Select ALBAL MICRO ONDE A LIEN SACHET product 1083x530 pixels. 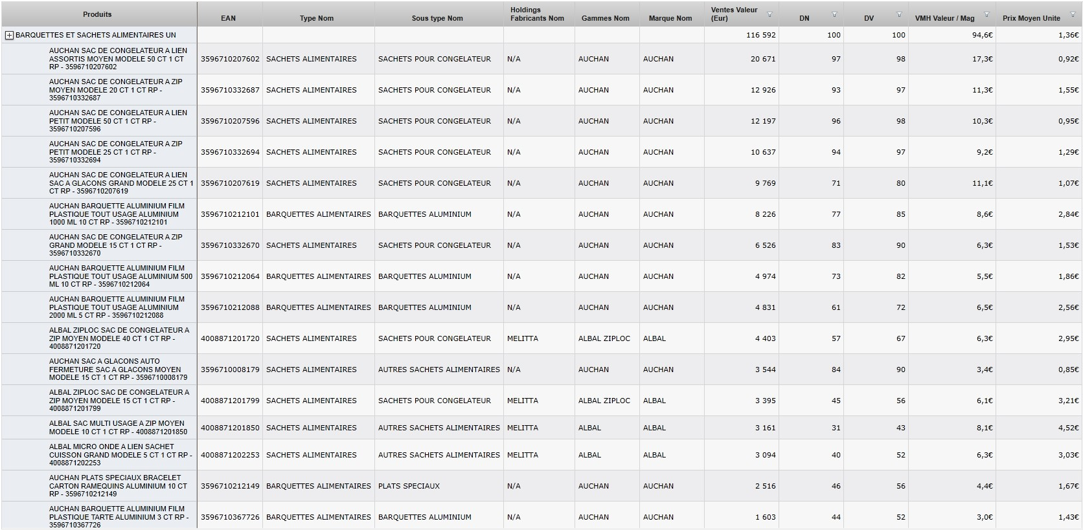(x=121, y=455)
